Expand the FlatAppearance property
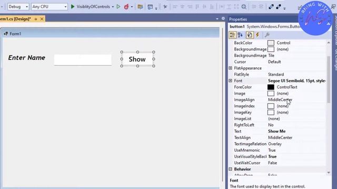 [231, 68]
